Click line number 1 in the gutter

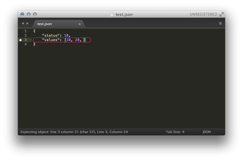click(25, 31)
